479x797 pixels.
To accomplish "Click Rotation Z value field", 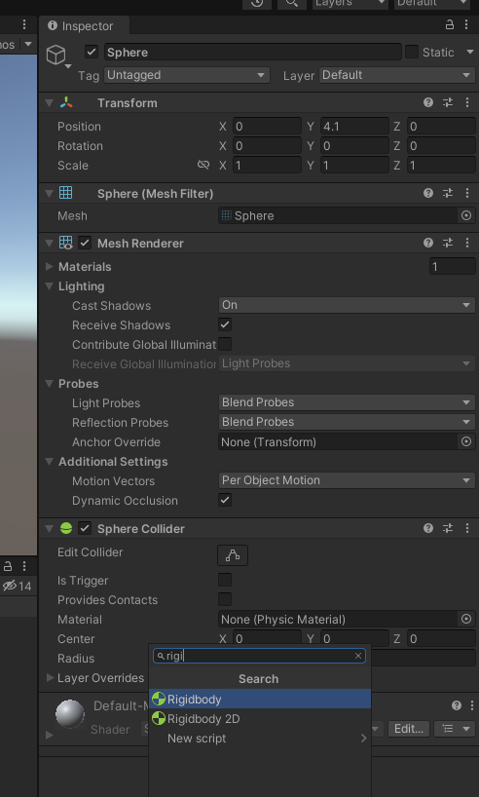I will point(441,146).
